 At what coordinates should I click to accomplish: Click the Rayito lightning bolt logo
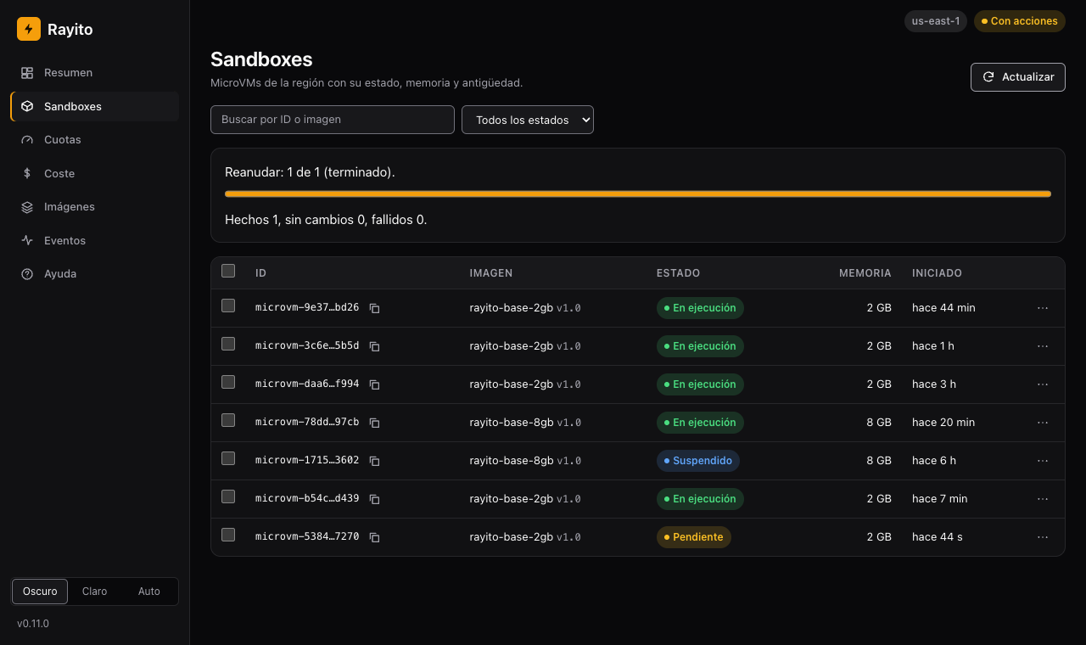pyautogui.click(x=29, y=29)
